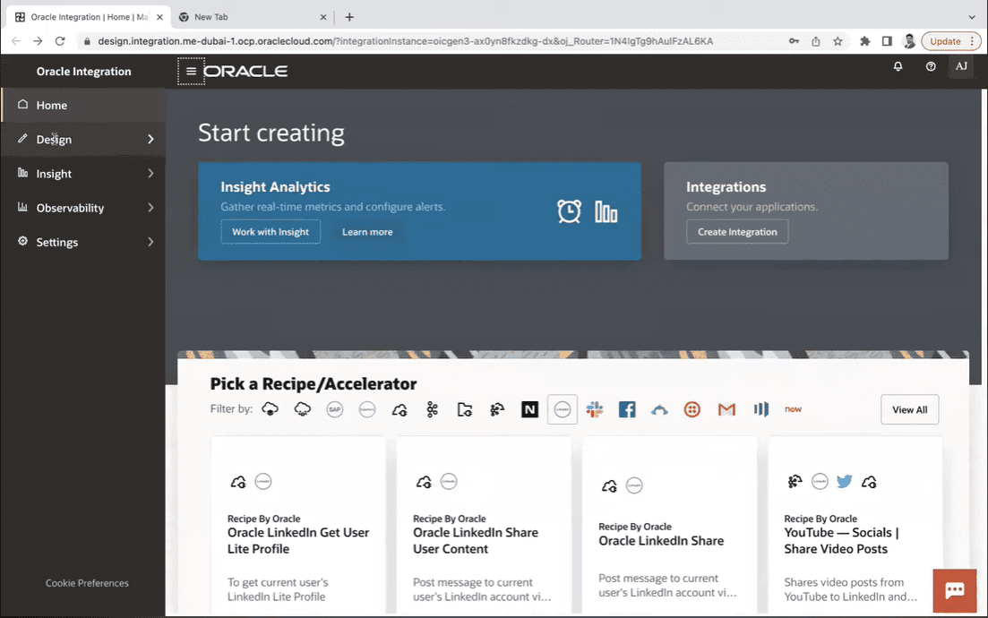Click the notifications bell icon
Screen dimensions: 988x618
[898, 66]
